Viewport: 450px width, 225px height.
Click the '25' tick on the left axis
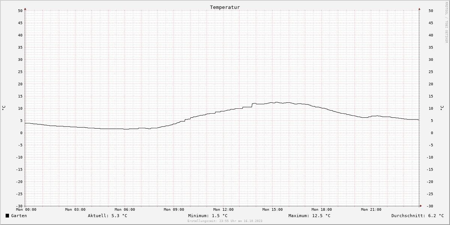[21, 72]
